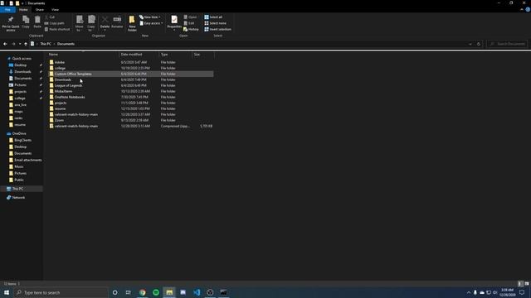Open the Windows Start menu
Viewport: 531px width, 298px height.
click(x=7, y=292)
